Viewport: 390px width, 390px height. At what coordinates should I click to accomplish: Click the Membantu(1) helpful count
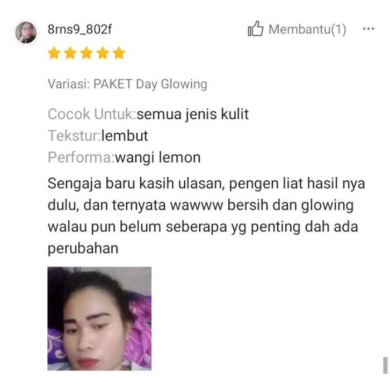(307, 30)
